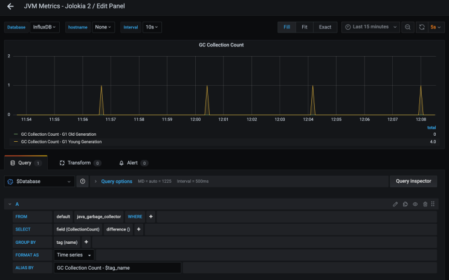Open the data source help icon
The height and width of the screenshot is (280, 449).
[82, 181]
